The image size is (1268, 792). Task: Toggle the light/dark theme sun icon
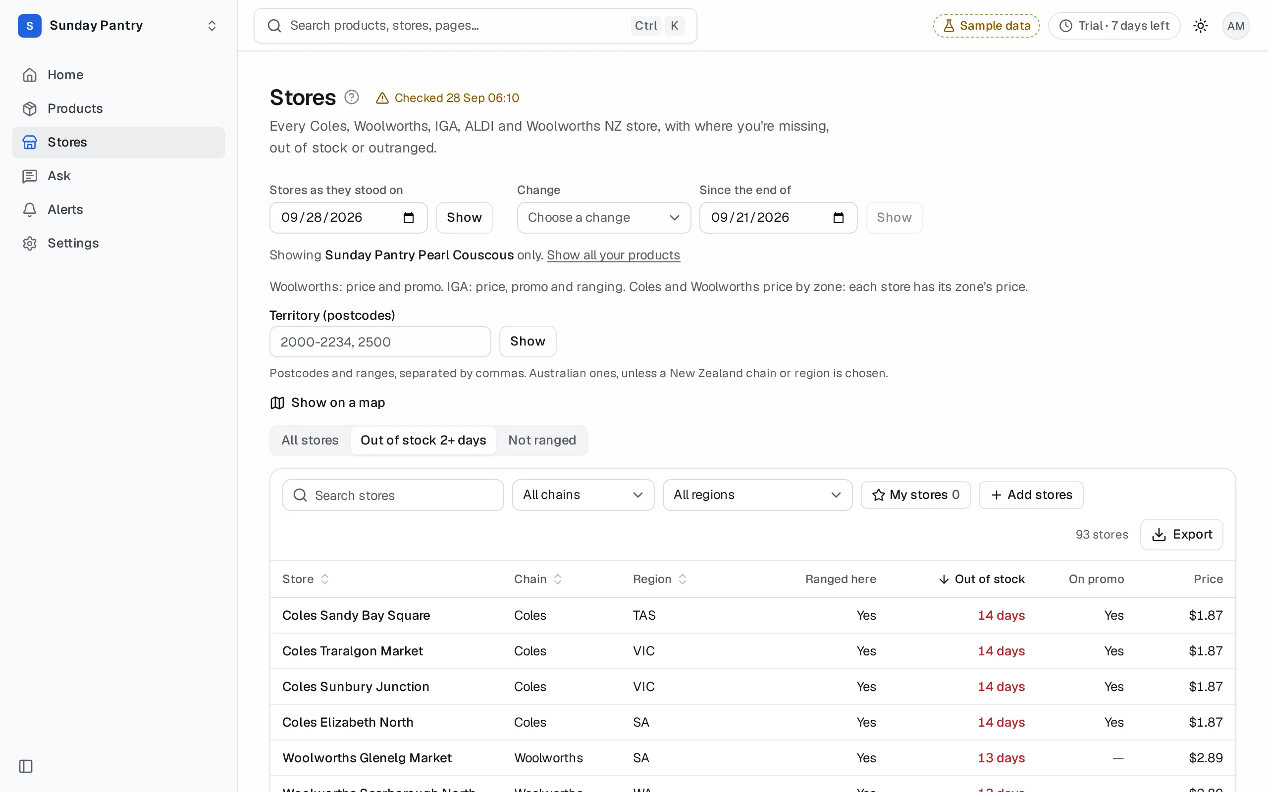pyautogui.click(x=1201, y=26)
